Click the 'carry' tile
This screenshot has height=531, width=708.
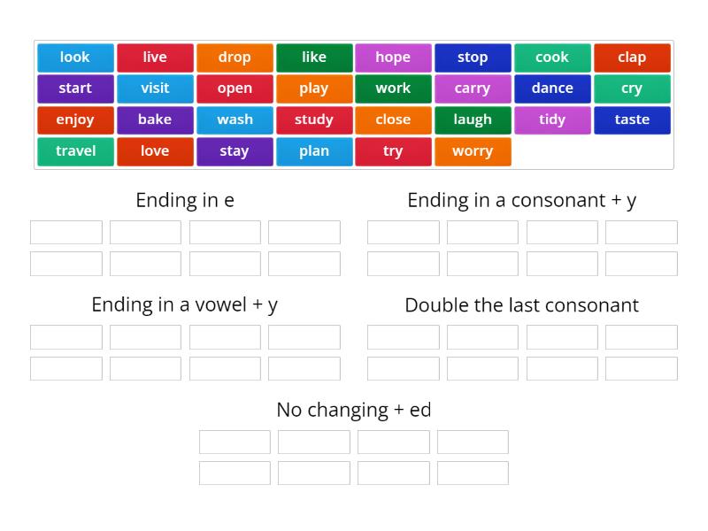473,88
